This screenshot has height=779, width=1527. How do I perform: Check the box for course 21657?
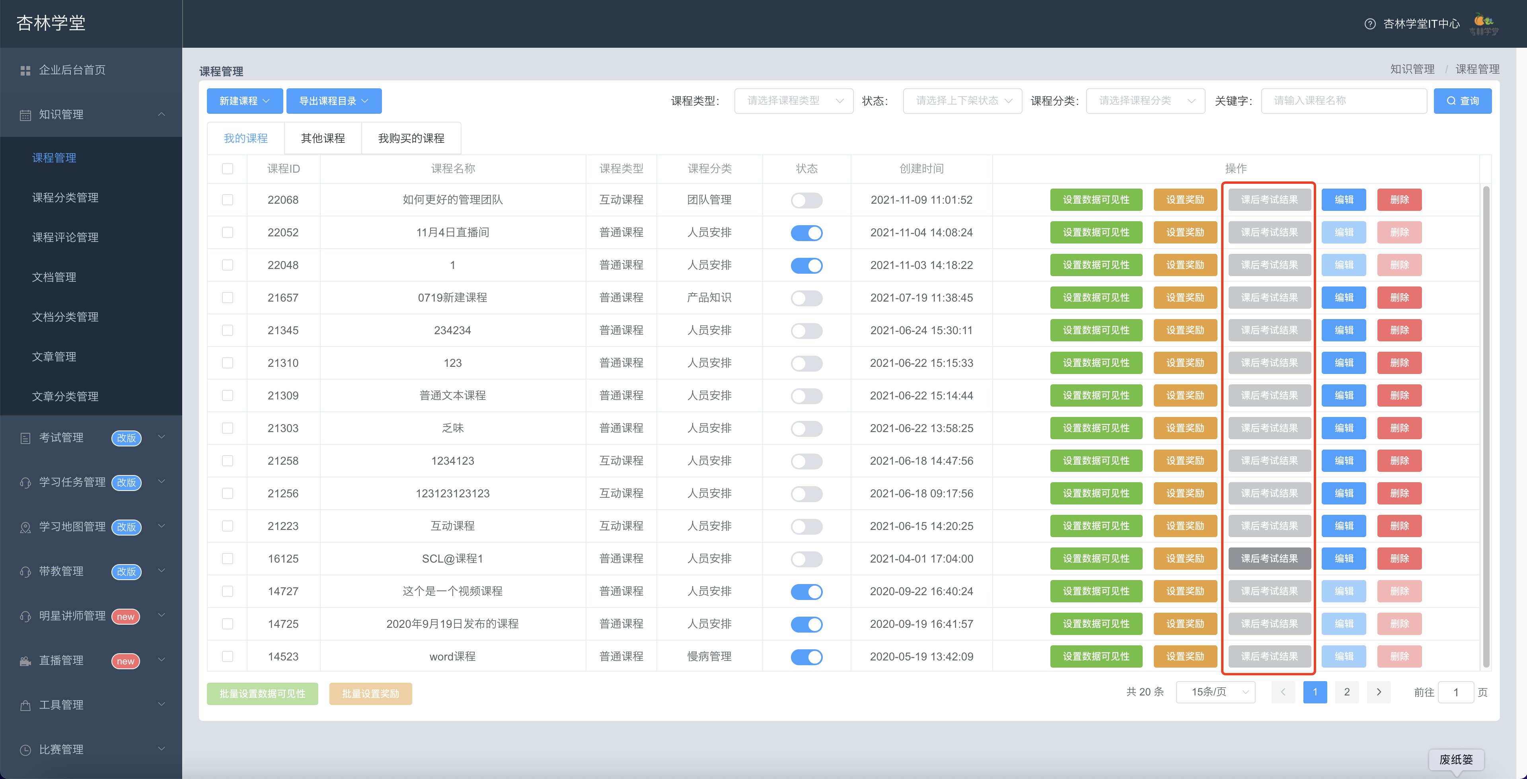(x=228, y=298)
